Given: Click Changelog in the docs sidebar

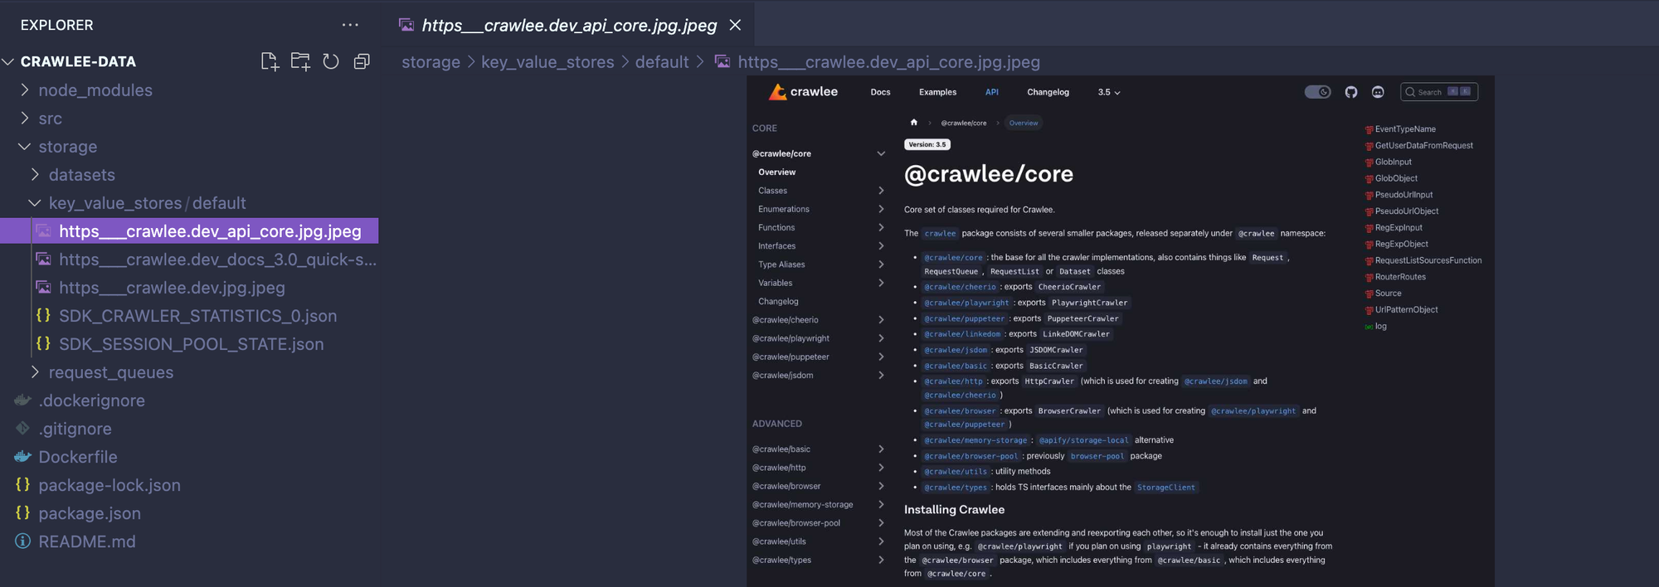Looking at the screenshot, I should point(778,302).
